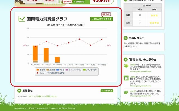The width and height of the screenshot is (179, 111).
Task: Open the user01 profile link
Action: pyautogui.click(x=133, y=65)
